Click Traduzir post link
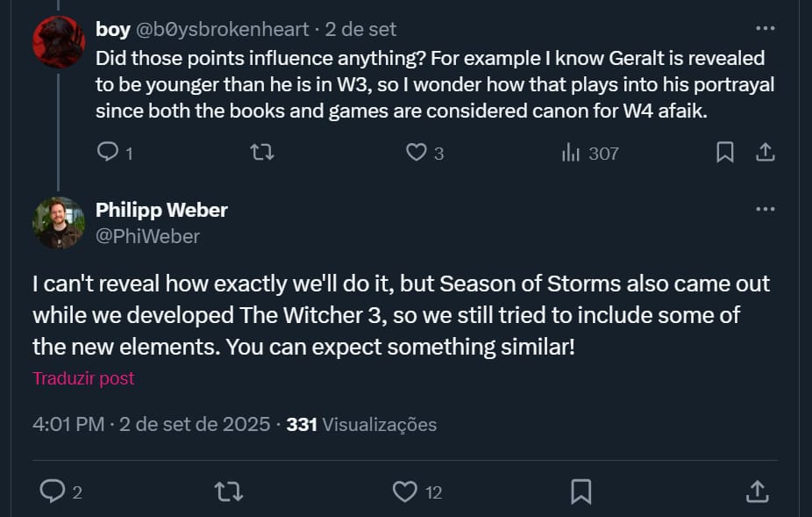 [x=82, y=378]
